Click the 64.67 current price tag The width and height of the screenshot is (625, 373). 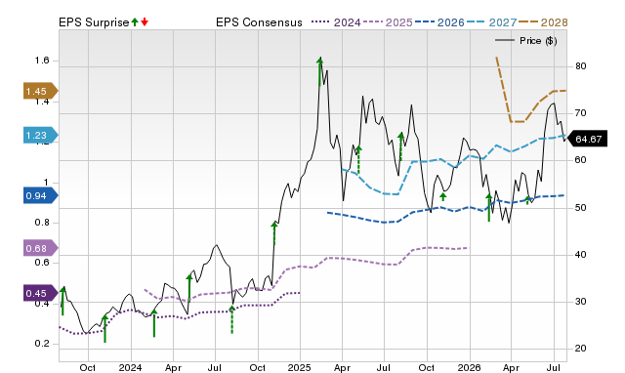click(587, 139)
